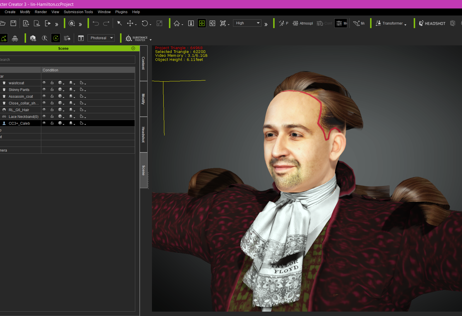Click the Condition column header

(88, 70)
